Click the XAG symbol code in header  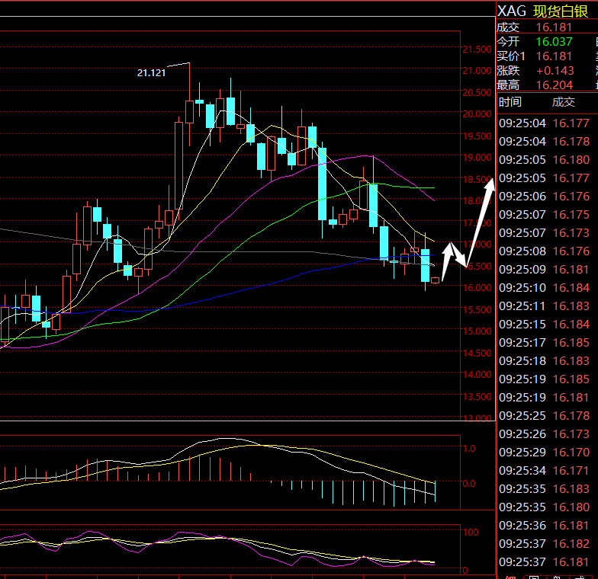511,11
